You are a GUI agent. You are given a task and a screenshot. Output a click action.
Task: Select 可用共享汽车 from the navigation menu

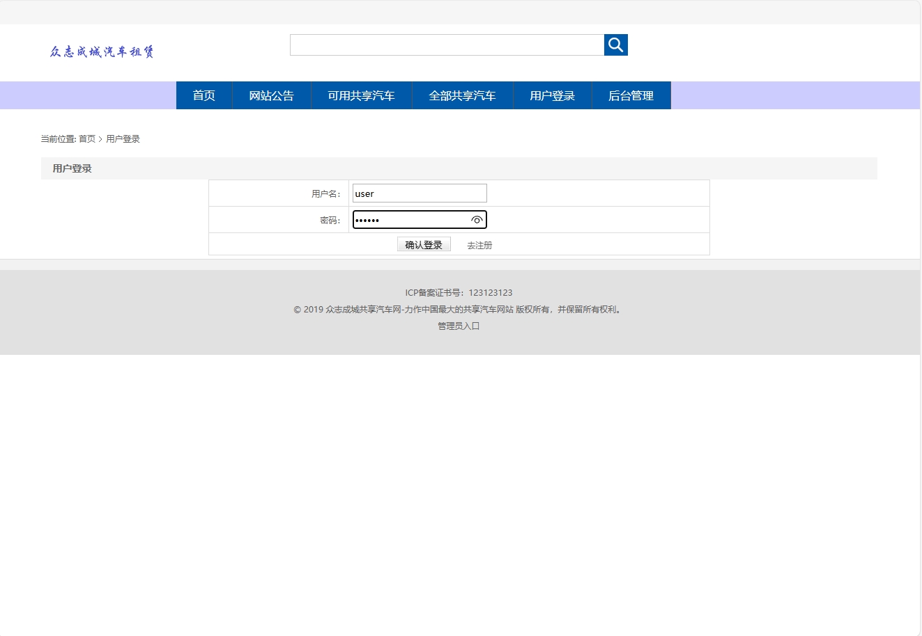click(x=361, y=95)
